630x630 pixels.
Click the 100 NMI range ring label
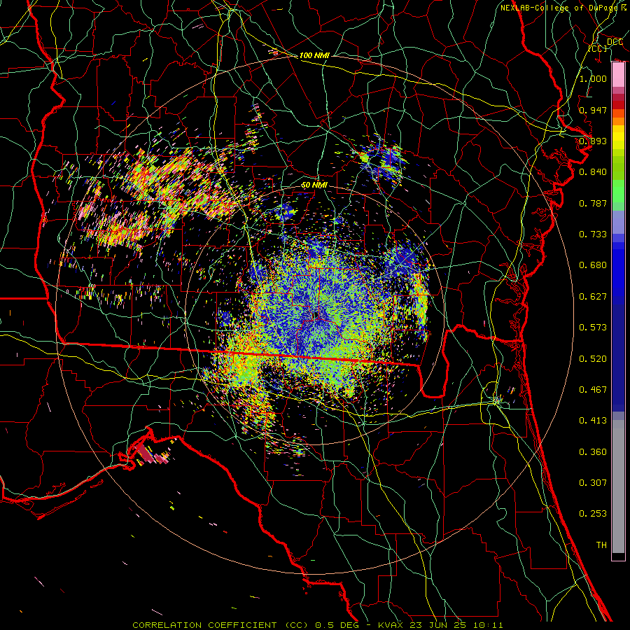tap(314, 55)
